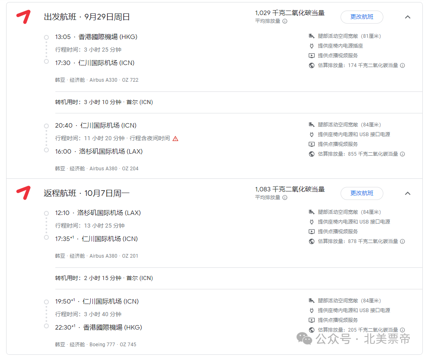Click 行程时间：13 小时 25 分钟 text
Screen dimensions: 424x356
(x=90, y=226)
